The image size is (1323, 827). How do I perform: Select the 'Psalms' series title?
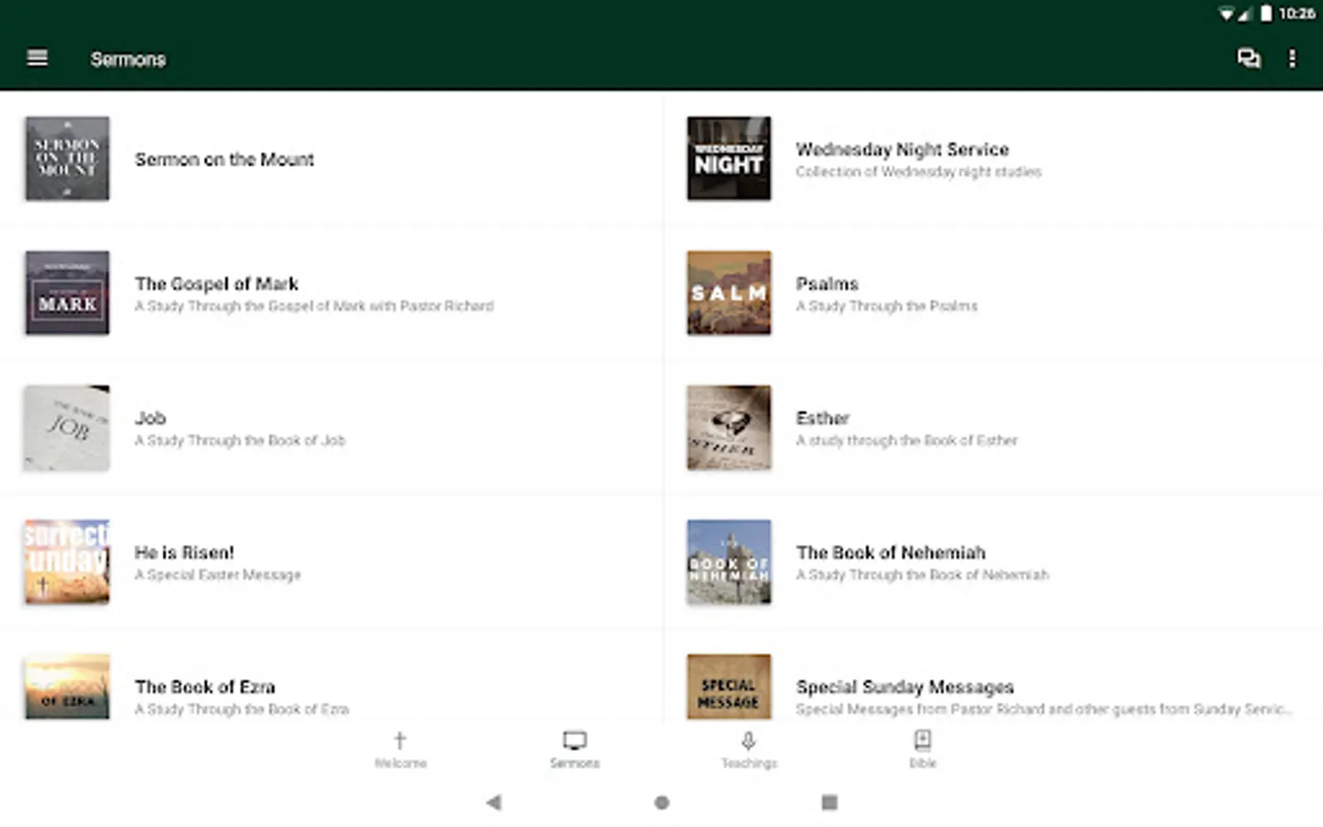coord(827,284)
